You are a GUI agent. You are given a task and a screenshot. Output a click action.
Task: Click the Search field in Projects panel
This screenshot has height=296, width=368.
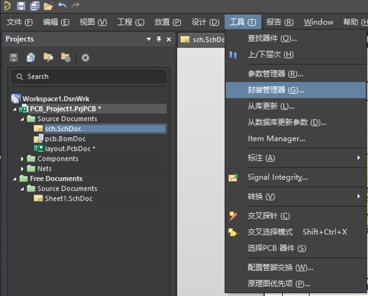coord(89,76)
